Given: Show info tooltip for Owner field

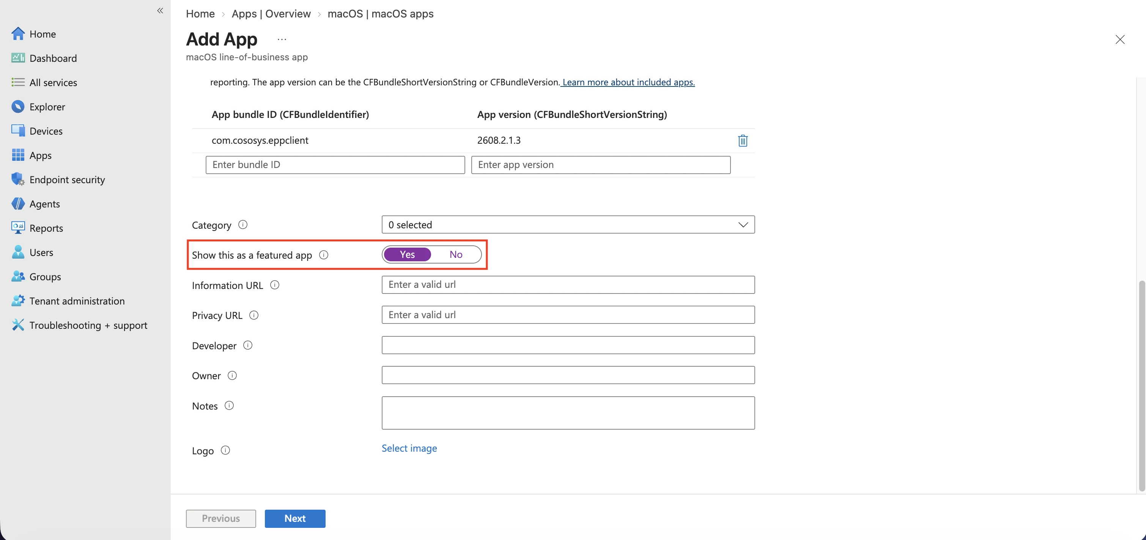Looking at the screenshot, I should [232, 375].
